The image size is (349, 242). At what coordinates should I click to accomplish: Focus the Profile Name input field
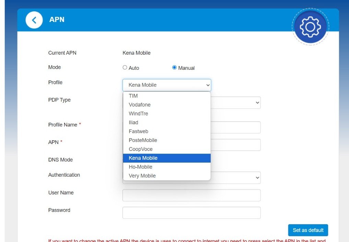coord(235,127)
